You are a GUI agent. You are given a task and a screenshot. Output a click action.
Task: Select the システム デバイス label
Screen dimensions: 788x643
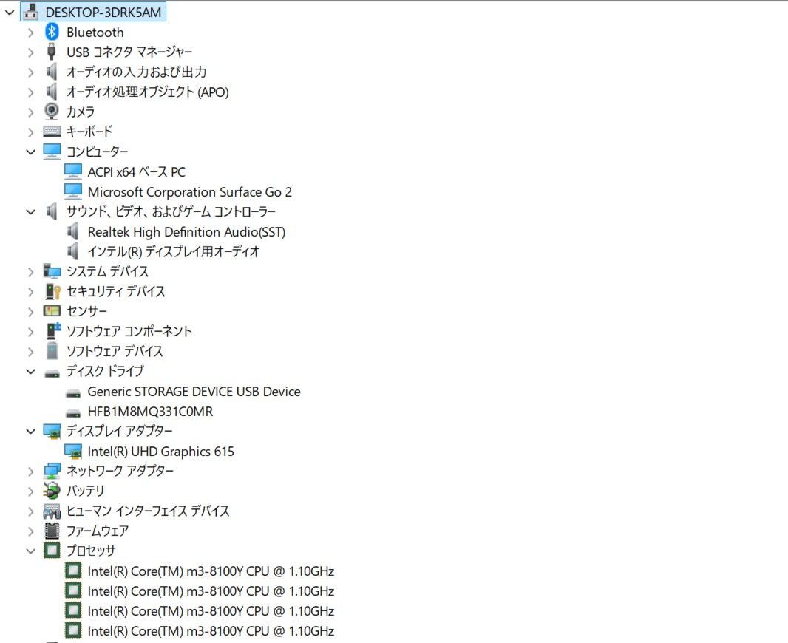coord(107,272)
